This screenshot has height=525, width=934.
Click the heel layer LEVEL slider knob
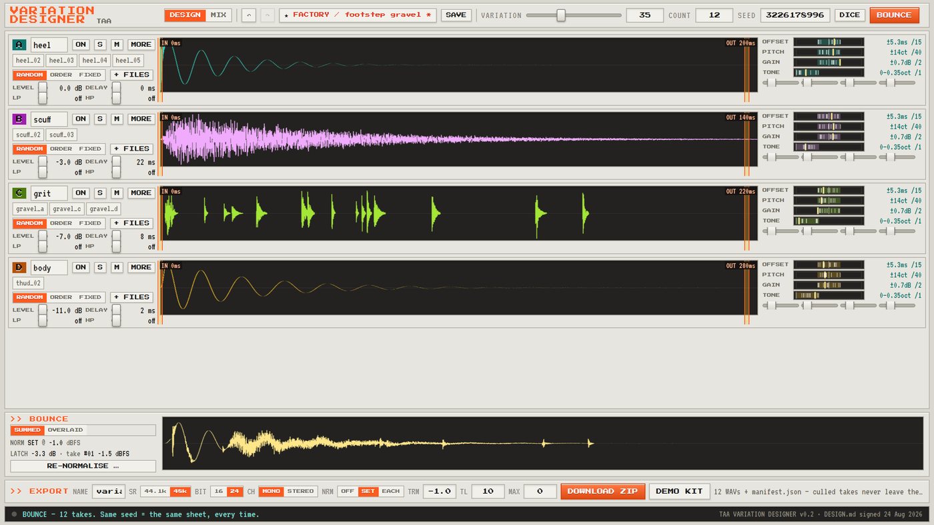[x=43, y=87]
